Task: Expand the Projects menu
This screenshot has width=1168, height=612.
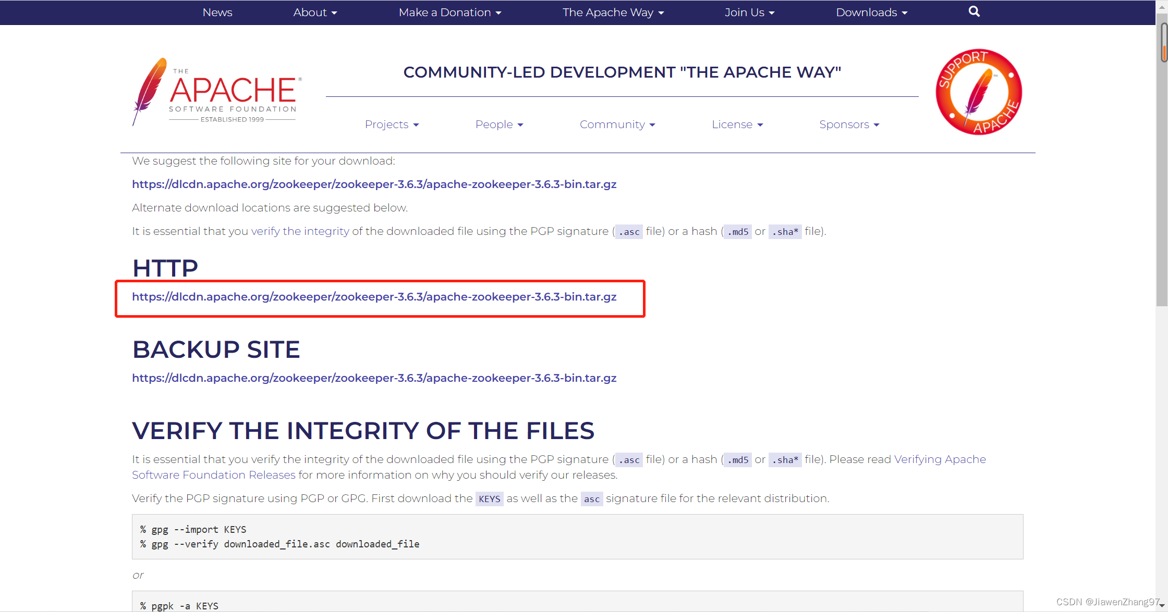Action: pyautogui.click(x=392, y=124)
